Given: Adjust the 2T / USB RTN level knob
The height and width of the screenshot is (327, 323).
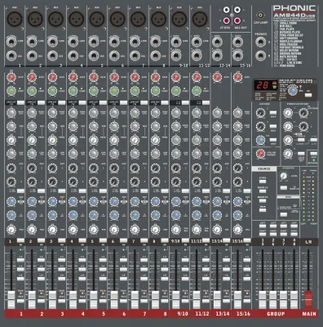Looking at the screenshot, I should 284,176.
